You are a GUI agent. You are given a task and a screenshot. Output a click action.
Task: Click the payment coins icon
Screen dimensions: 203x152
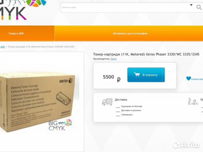(193, 102)
